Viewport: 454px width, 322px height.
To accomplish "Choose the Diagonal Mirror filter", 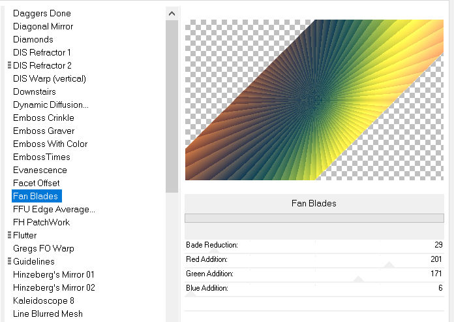I will click(43, 26).
